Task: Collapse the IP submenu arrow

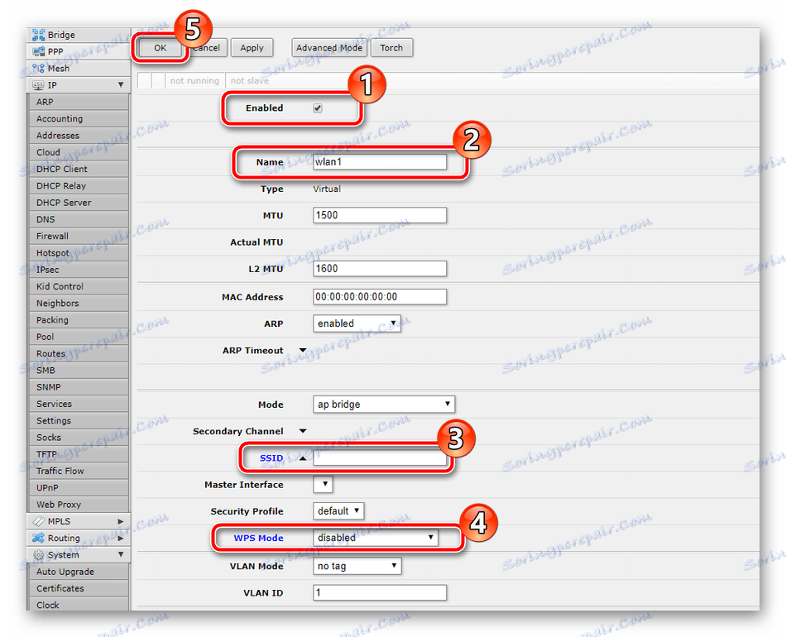Action: click(x=121, y=84)
